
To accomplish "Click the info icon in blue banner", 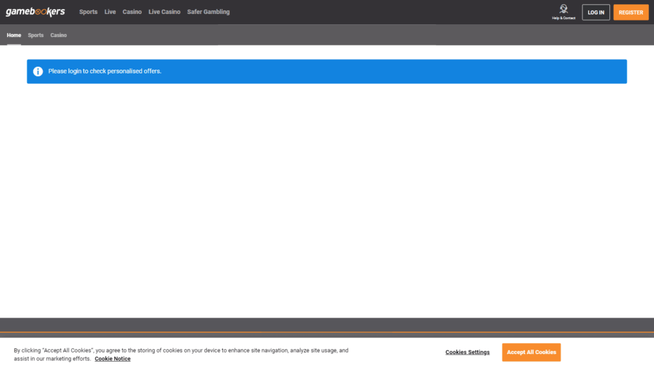I will (38, 72).
